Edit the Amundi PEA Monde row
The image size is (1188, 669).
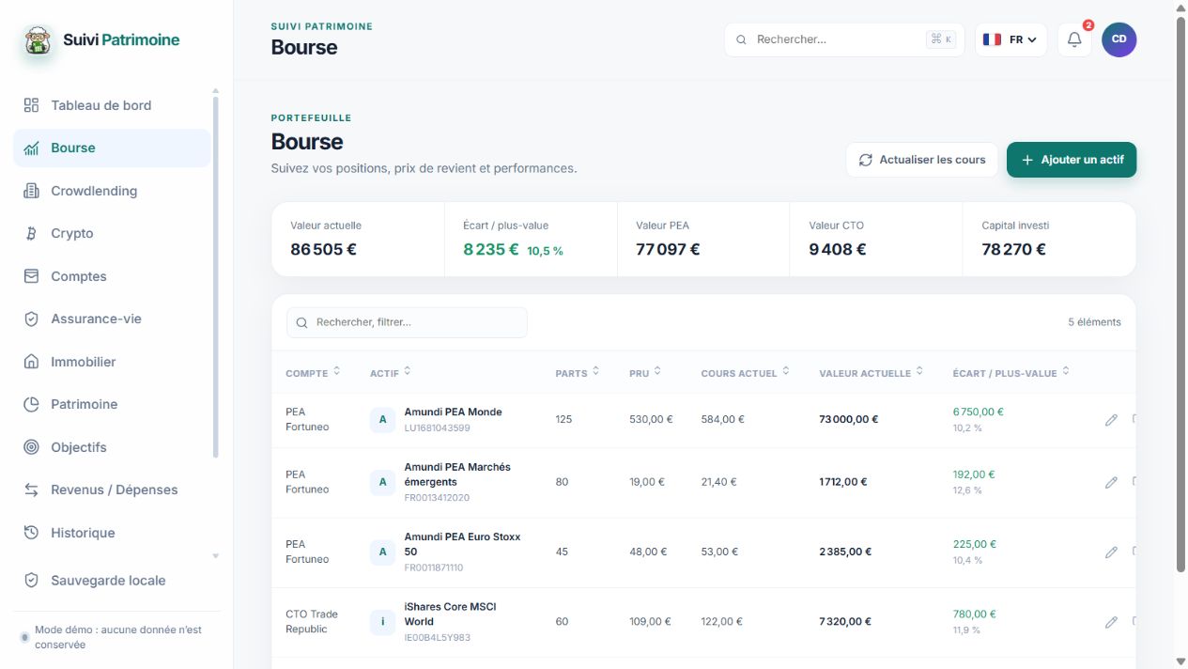(1111, 420)
